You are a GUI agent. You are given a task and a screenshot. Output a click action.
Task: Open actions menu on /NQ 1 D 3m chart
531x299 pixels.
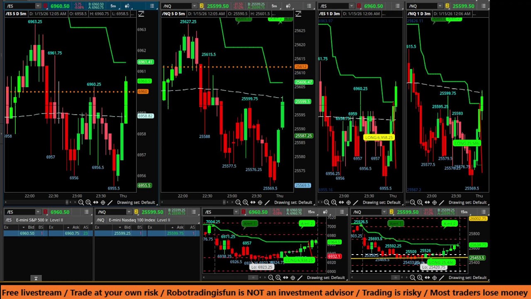483,6
